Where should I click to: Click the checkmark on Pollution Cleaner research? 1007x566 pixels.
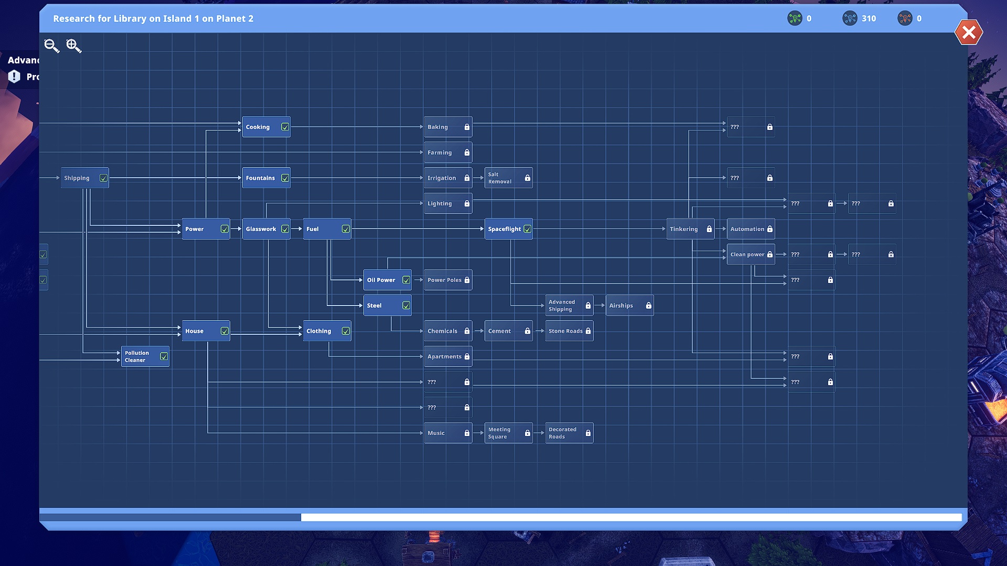(x=164, y=356)
